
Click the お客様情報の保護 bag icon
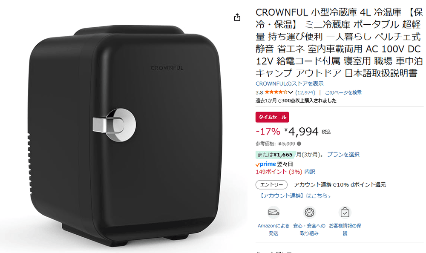click(x=345, y=212)
